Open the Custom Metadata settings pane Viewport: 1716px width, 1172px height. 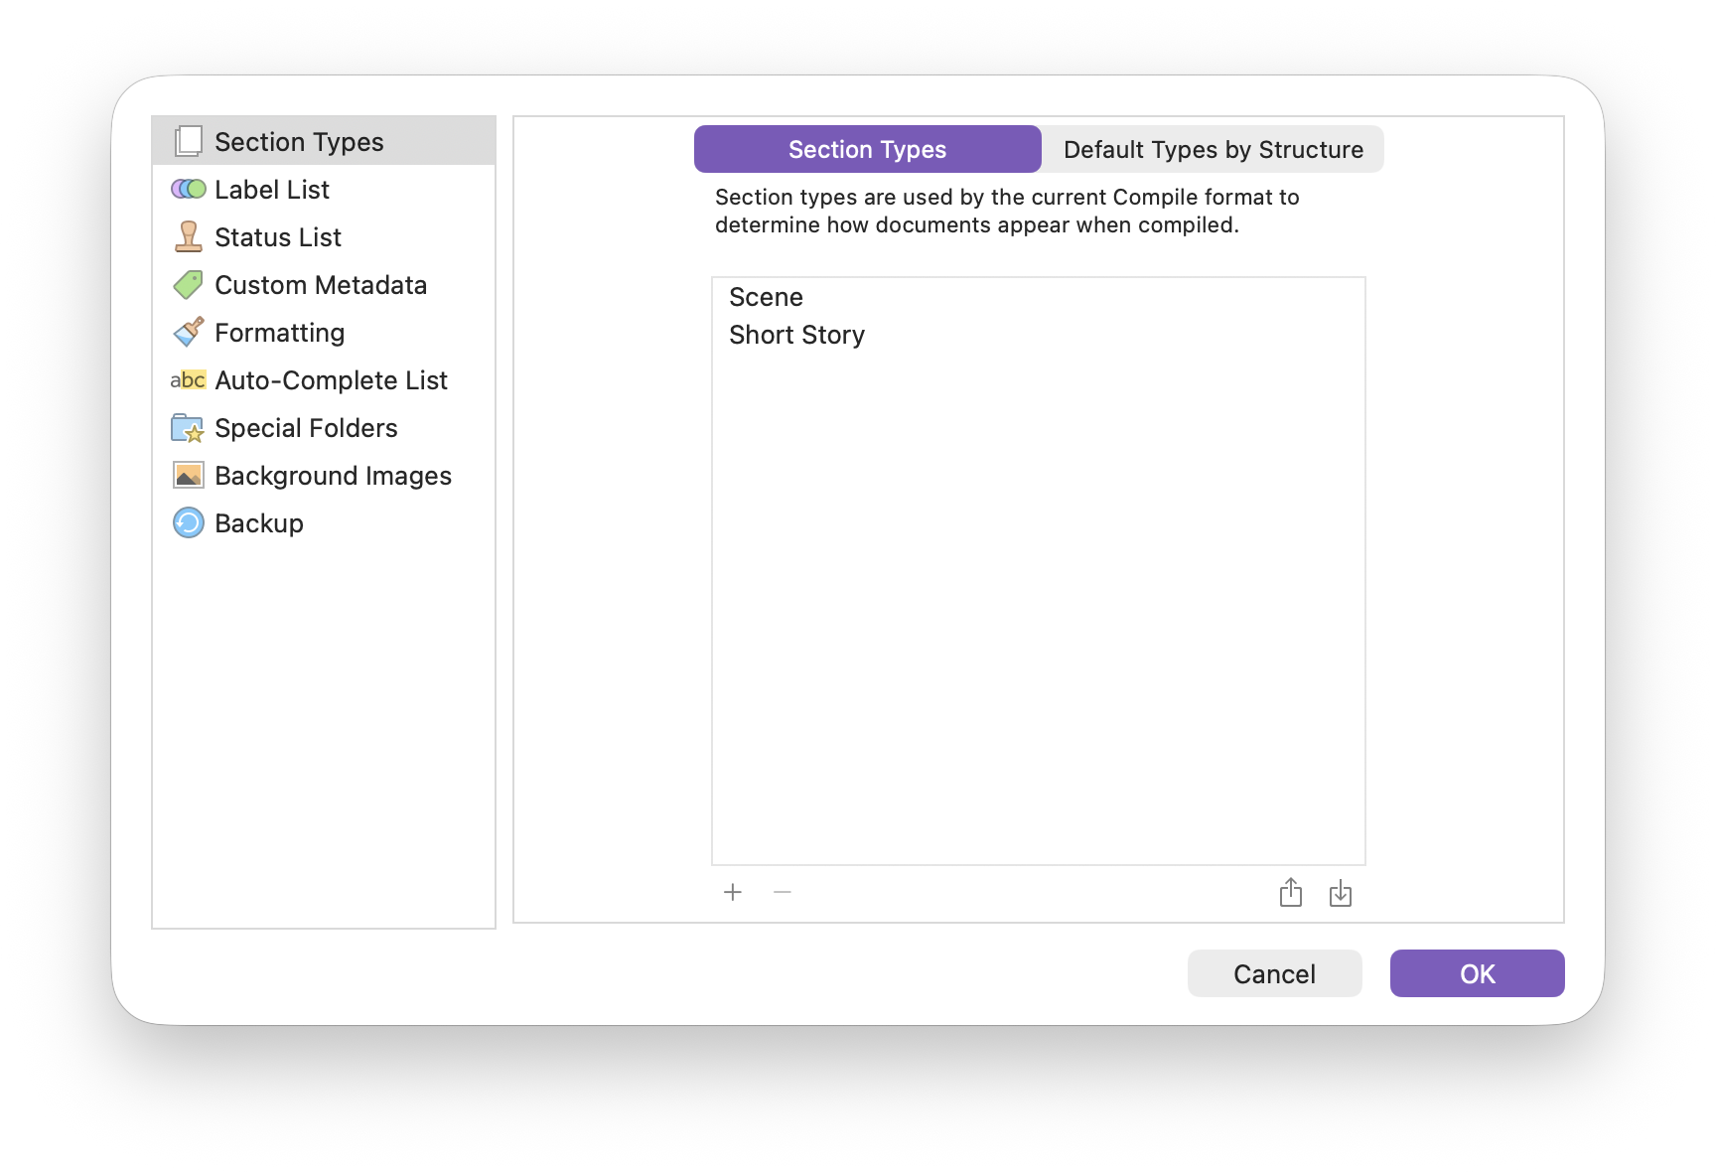pos(320,285)
